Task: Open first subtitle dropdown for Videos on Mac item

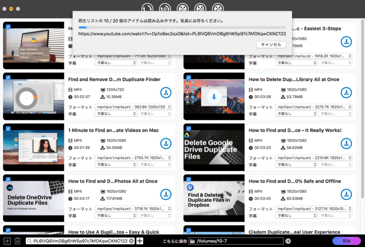Action: coord(116,165)
